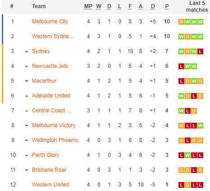Select the P points column header

167,6
